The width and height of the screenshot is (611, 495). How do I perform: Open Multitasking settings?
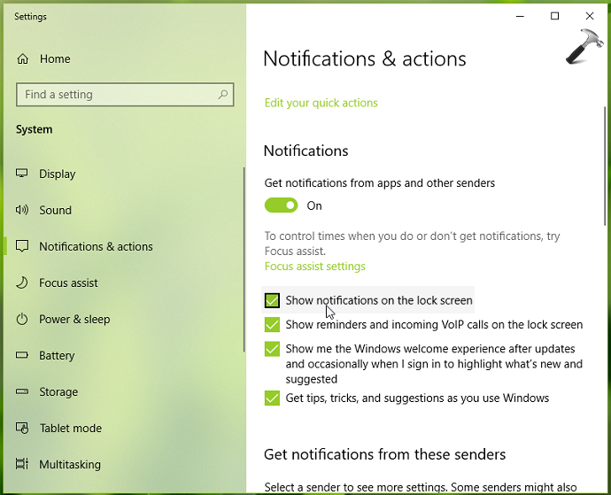click(70, 464)
